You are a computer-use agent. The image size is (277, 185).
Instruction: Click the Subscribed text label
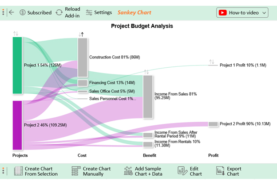tap(40, 13)
